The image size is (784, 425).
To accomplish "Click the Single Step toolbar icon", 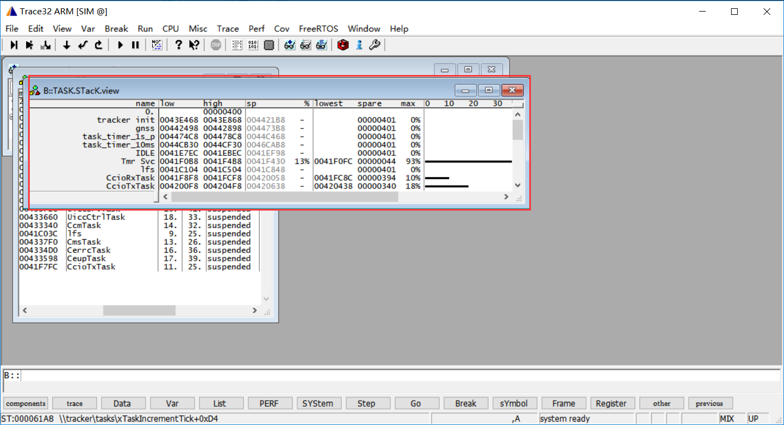I will click(14, 45).
